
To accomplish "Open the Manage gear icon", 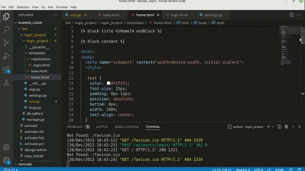I will [x=6, y=161].
